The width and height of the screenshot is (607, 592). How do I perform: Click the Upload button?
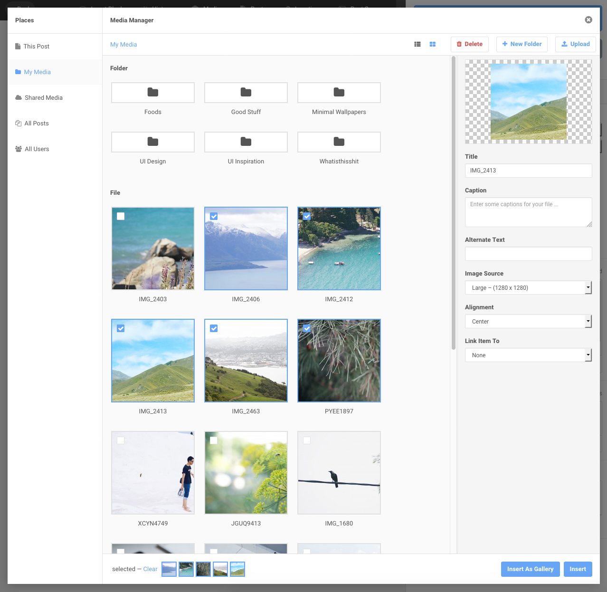click(x=576, y=44)
